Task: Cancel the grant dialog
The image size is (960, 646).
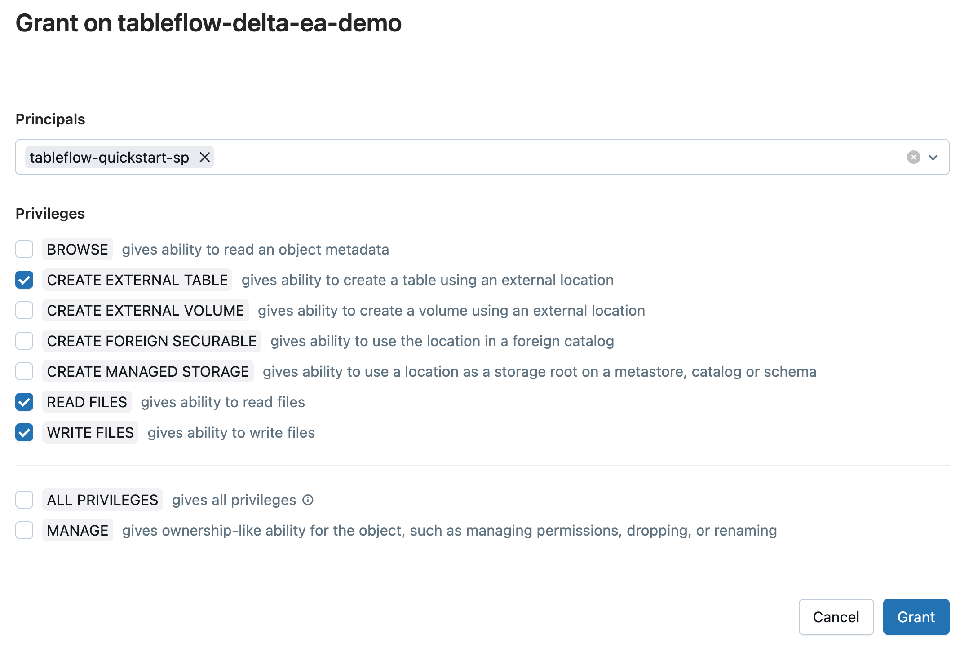Action: point(836,617)
